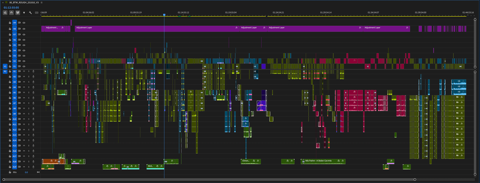Image resolution: width=480 pixels, height=183 pixels.
Task: Toggle sync lock on track V8
Action: tap(19, 29)
